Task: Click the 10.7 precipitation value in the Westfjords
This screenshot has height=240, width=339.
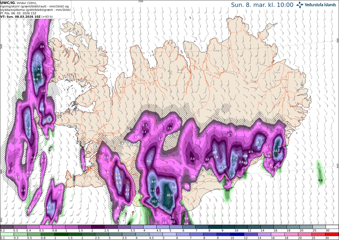Action: 39,75
